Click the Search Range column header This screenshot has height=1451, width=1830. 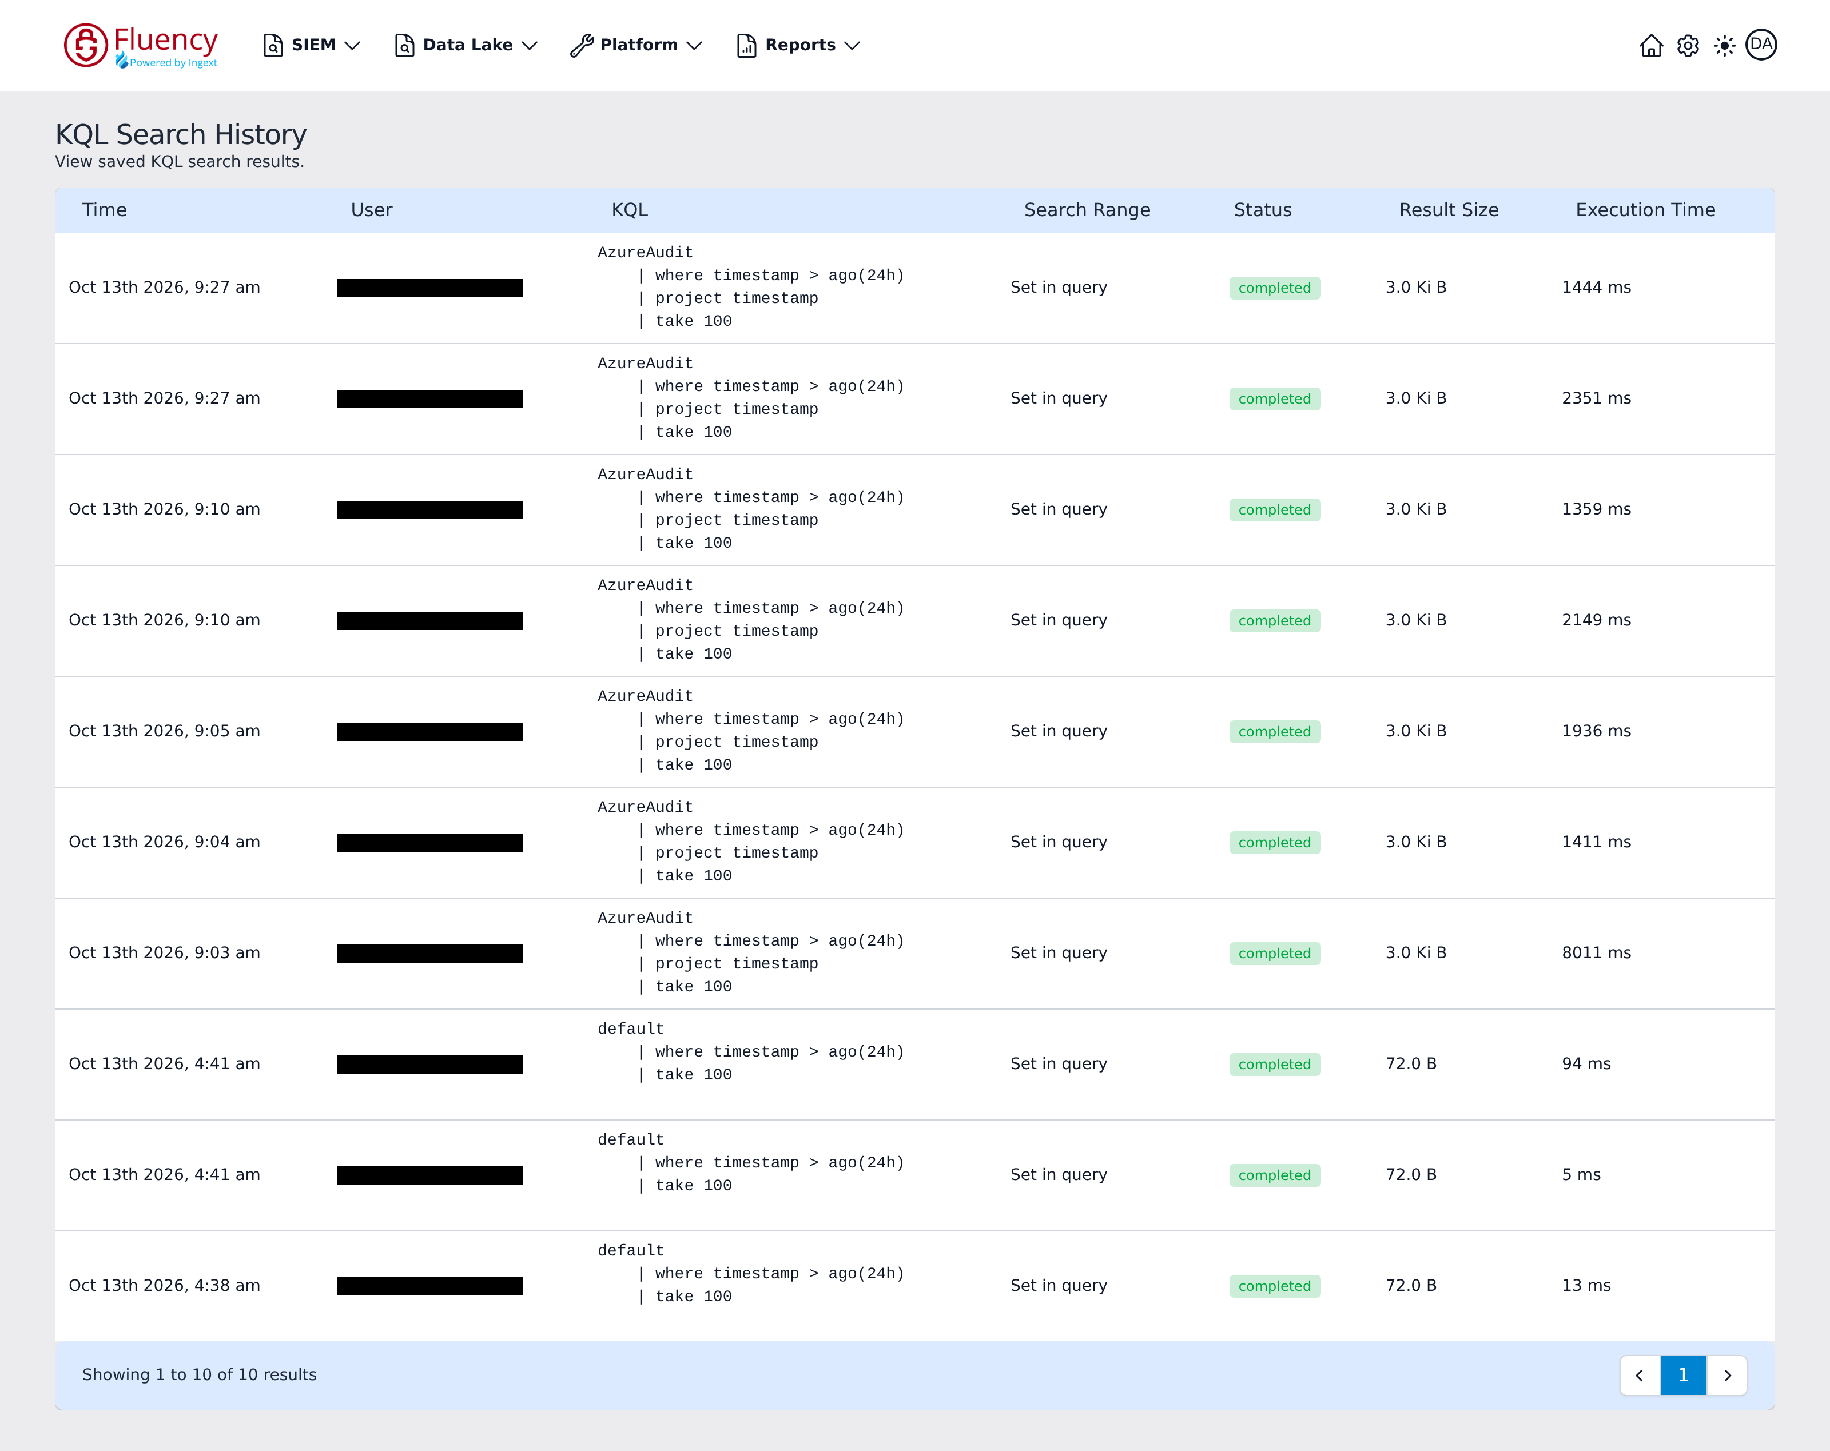coord(1087,210)
